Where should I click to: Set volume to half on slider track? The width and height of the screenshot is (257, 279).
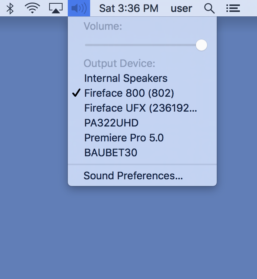(x=143, y=45)
